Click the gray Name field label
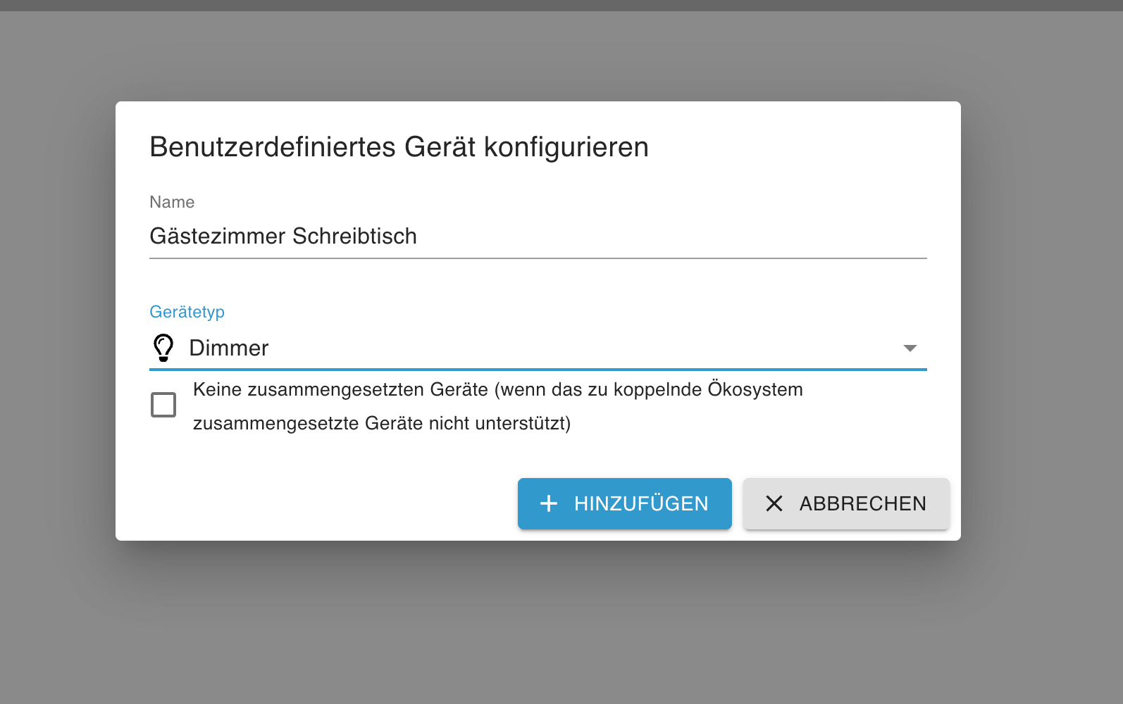 [x=172, y=202]
